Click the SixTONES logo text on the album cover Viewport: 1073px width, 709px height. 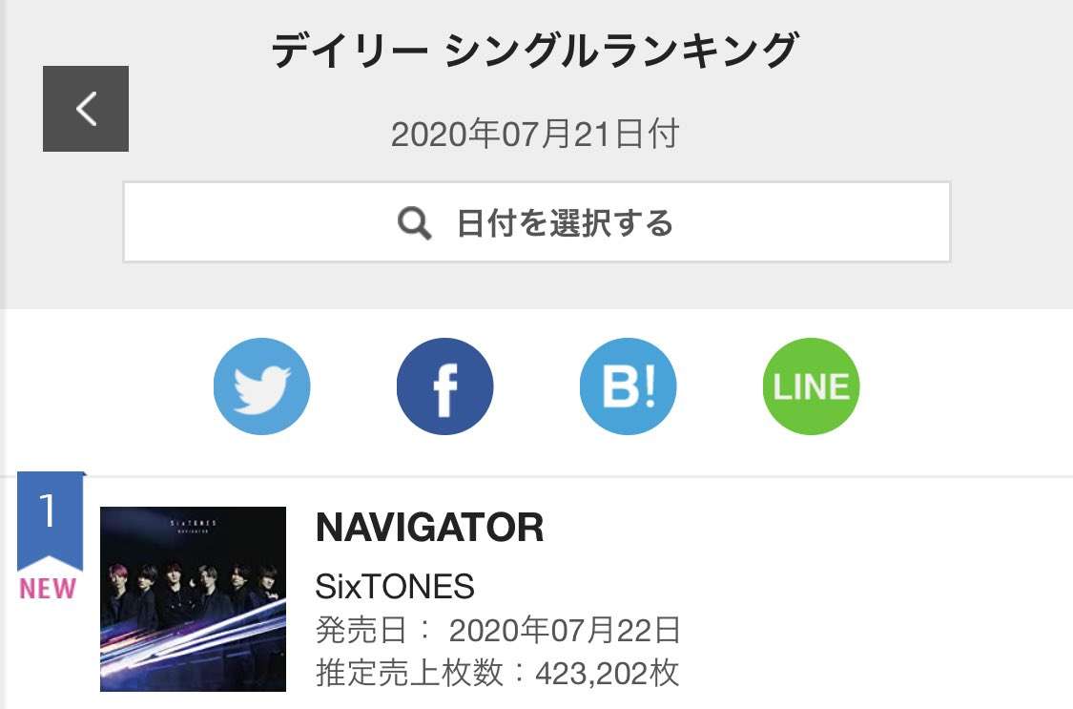193,523
